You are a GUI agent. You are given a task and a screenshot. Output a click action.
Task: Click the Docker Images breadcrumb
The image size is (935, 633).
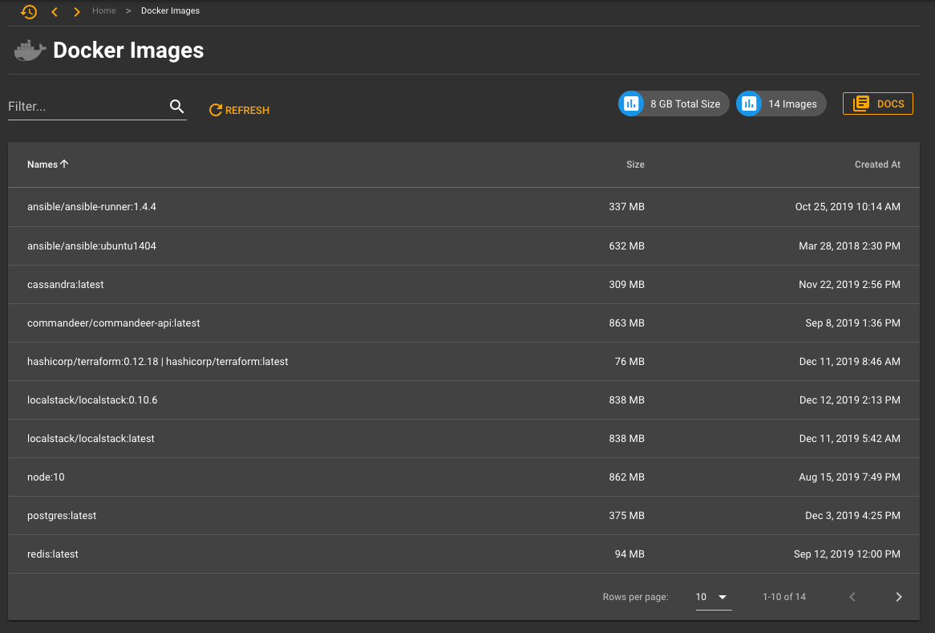[170, 10]
